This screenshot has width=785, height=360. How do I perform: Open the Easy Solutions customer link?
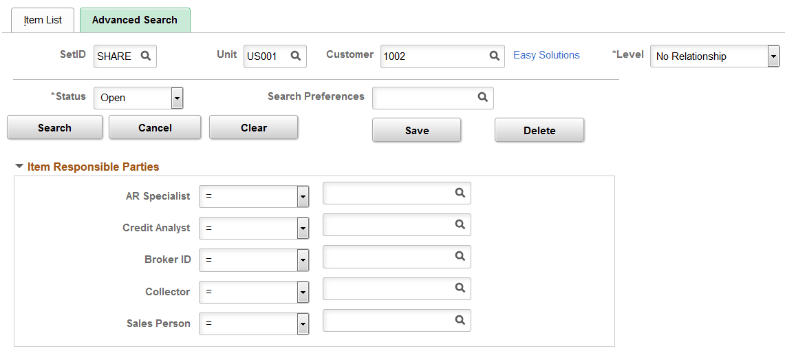pyautogui.click(x=547, y=55)
